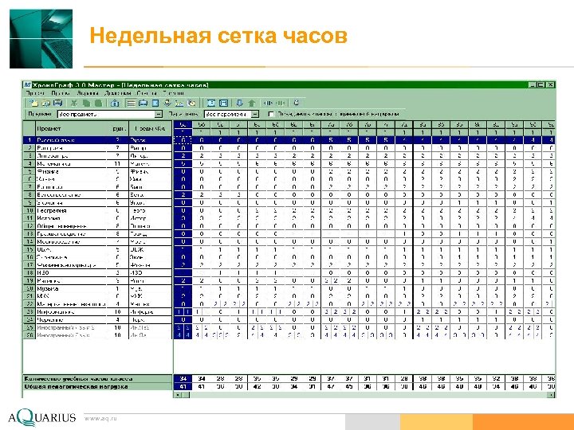The image size is (574, 430).
Task: Open the Проект menu
Action: (35, 94)
